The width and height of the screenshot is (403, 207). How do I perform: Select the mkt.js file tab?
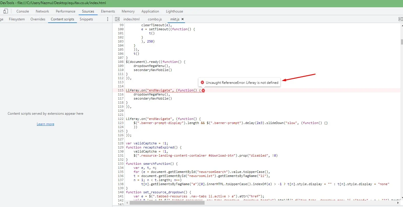pyautogui.click(x=175, y=19)
